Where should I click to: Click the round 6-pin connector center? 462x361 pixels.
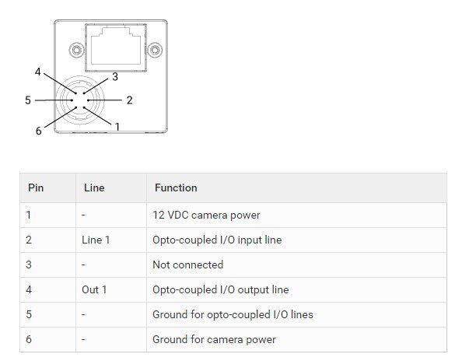click(80, 100)
